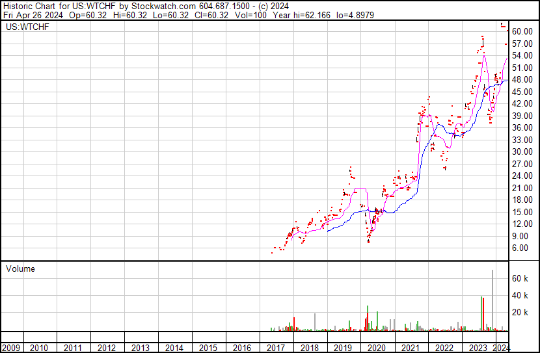Click the 2020 year label on time axis
Screen dimensions: 540x353
(x=377, y=348)
